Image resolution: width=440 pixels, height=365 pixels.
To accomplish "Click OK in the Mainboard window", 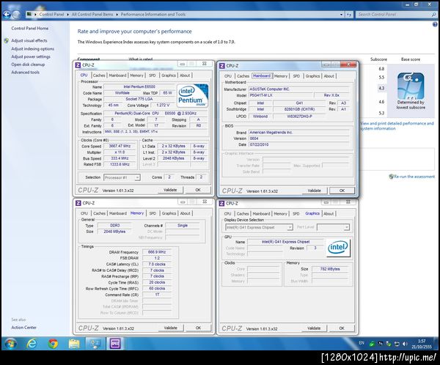I will pyautogui.click(x=342, y=190).
